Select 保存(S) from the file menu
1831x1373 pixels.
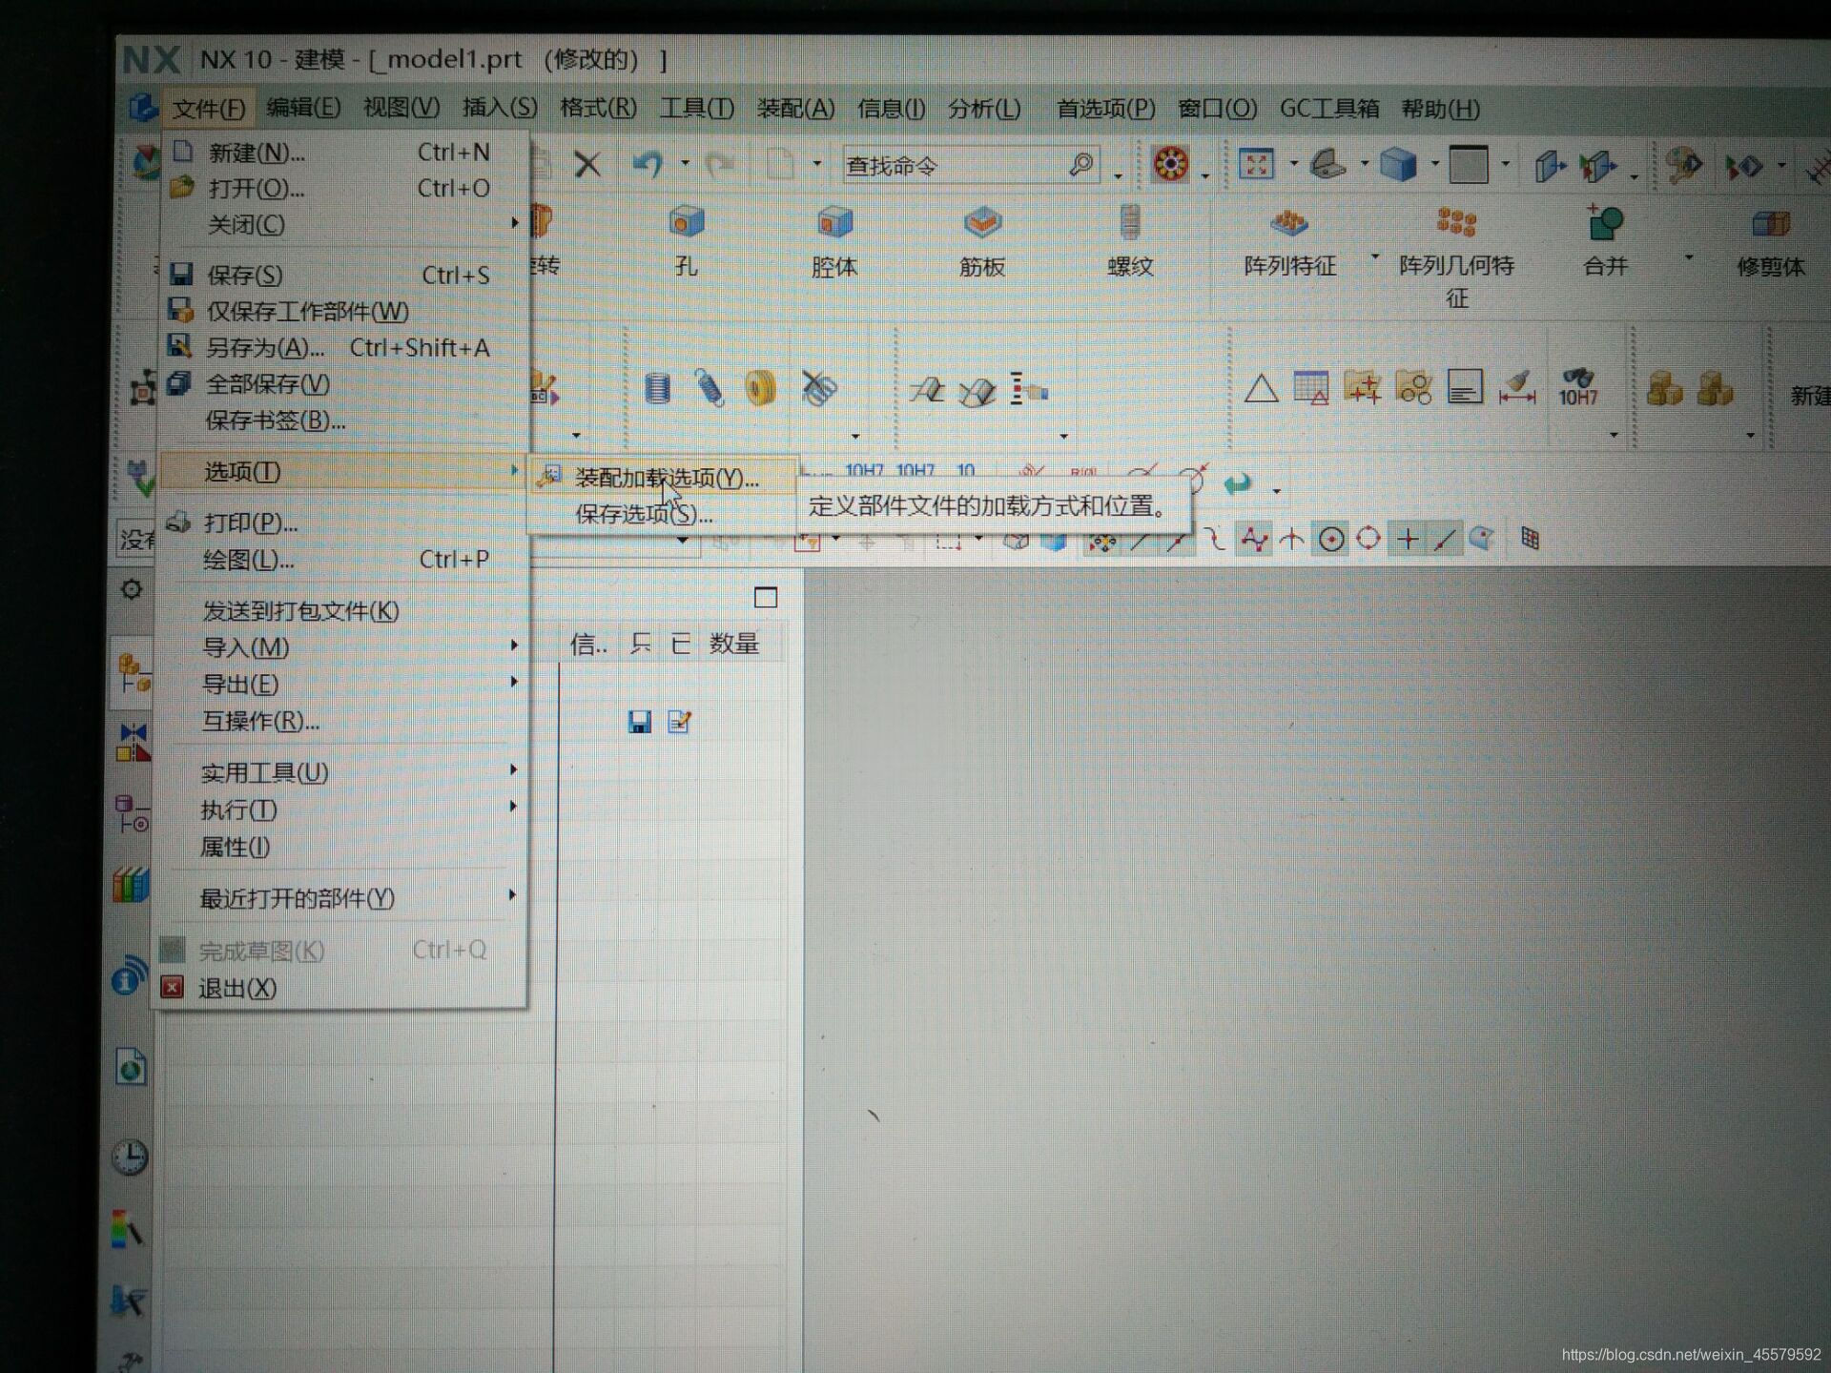click(x=343, y=276)
